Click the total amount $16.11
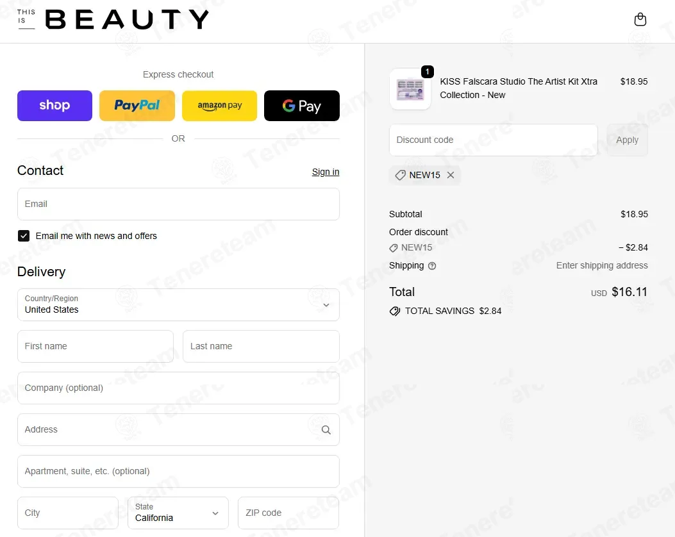 (629, 292)
